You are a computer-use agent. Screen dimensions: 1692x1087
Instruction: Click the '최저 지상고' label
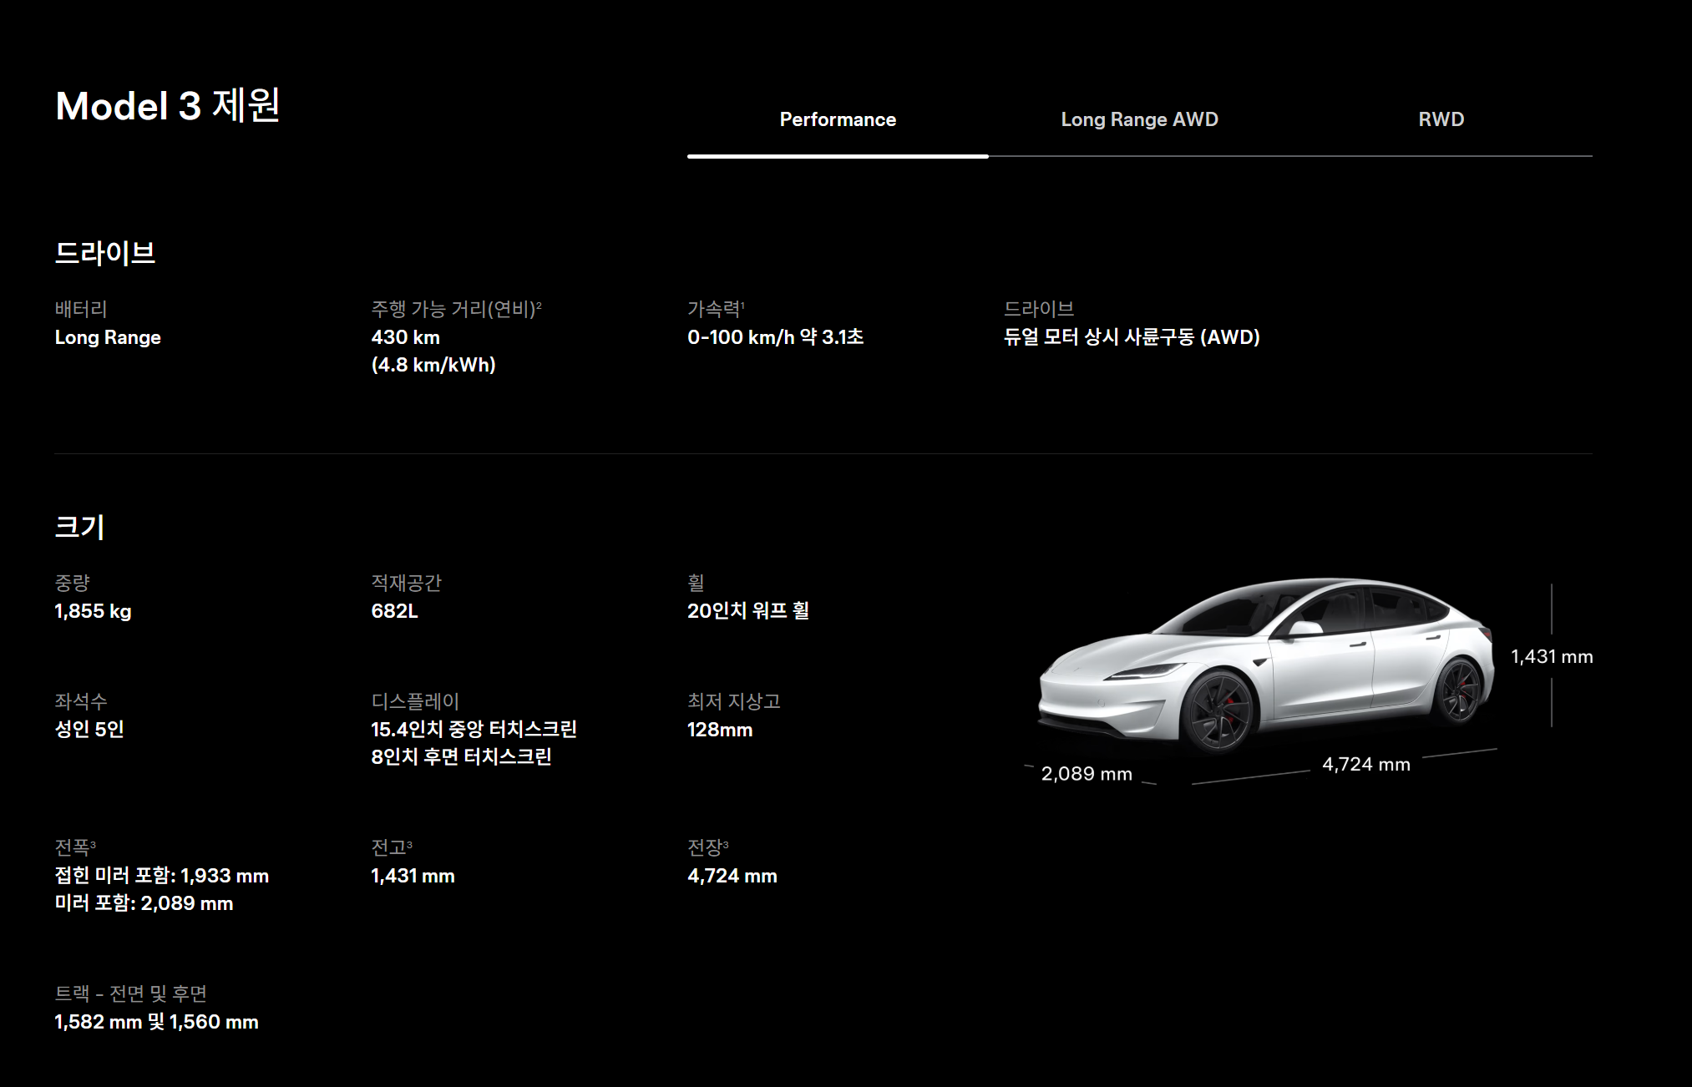tap(734, 701)
